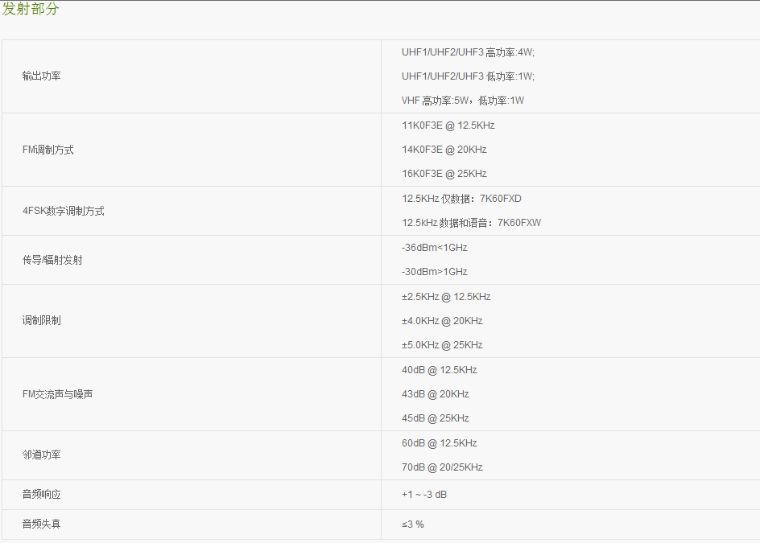Click the 45dB @ 25KHz value
The image size is (760, 543).
click(x=436, y=418)
